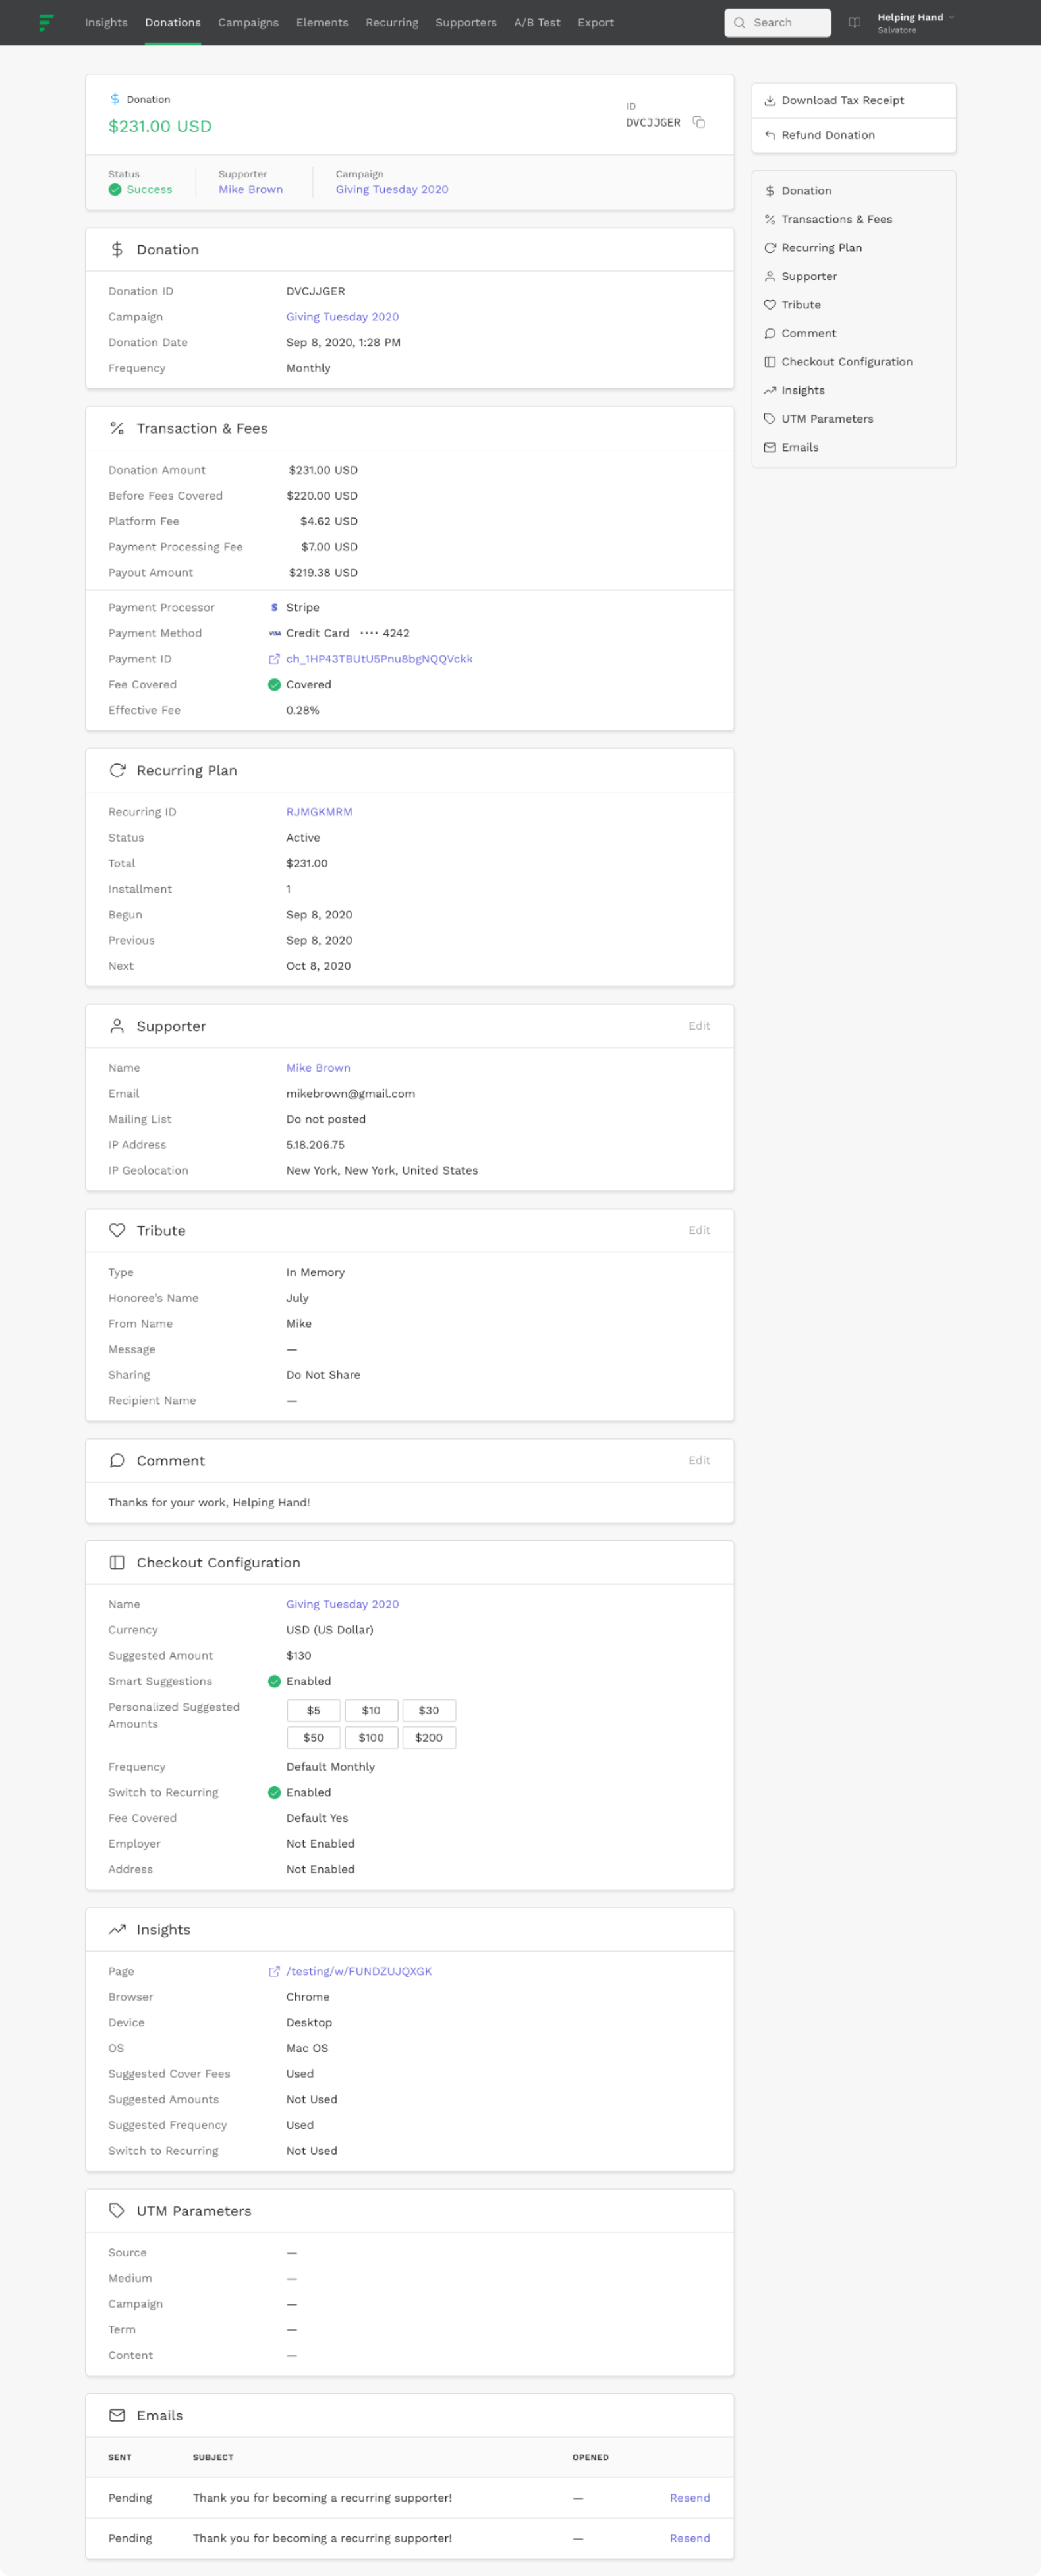The width and height of the screenshot is (1041, 2576).
Task: Jump to UTM Parameters in sidebar
Action: pos(827,419)
